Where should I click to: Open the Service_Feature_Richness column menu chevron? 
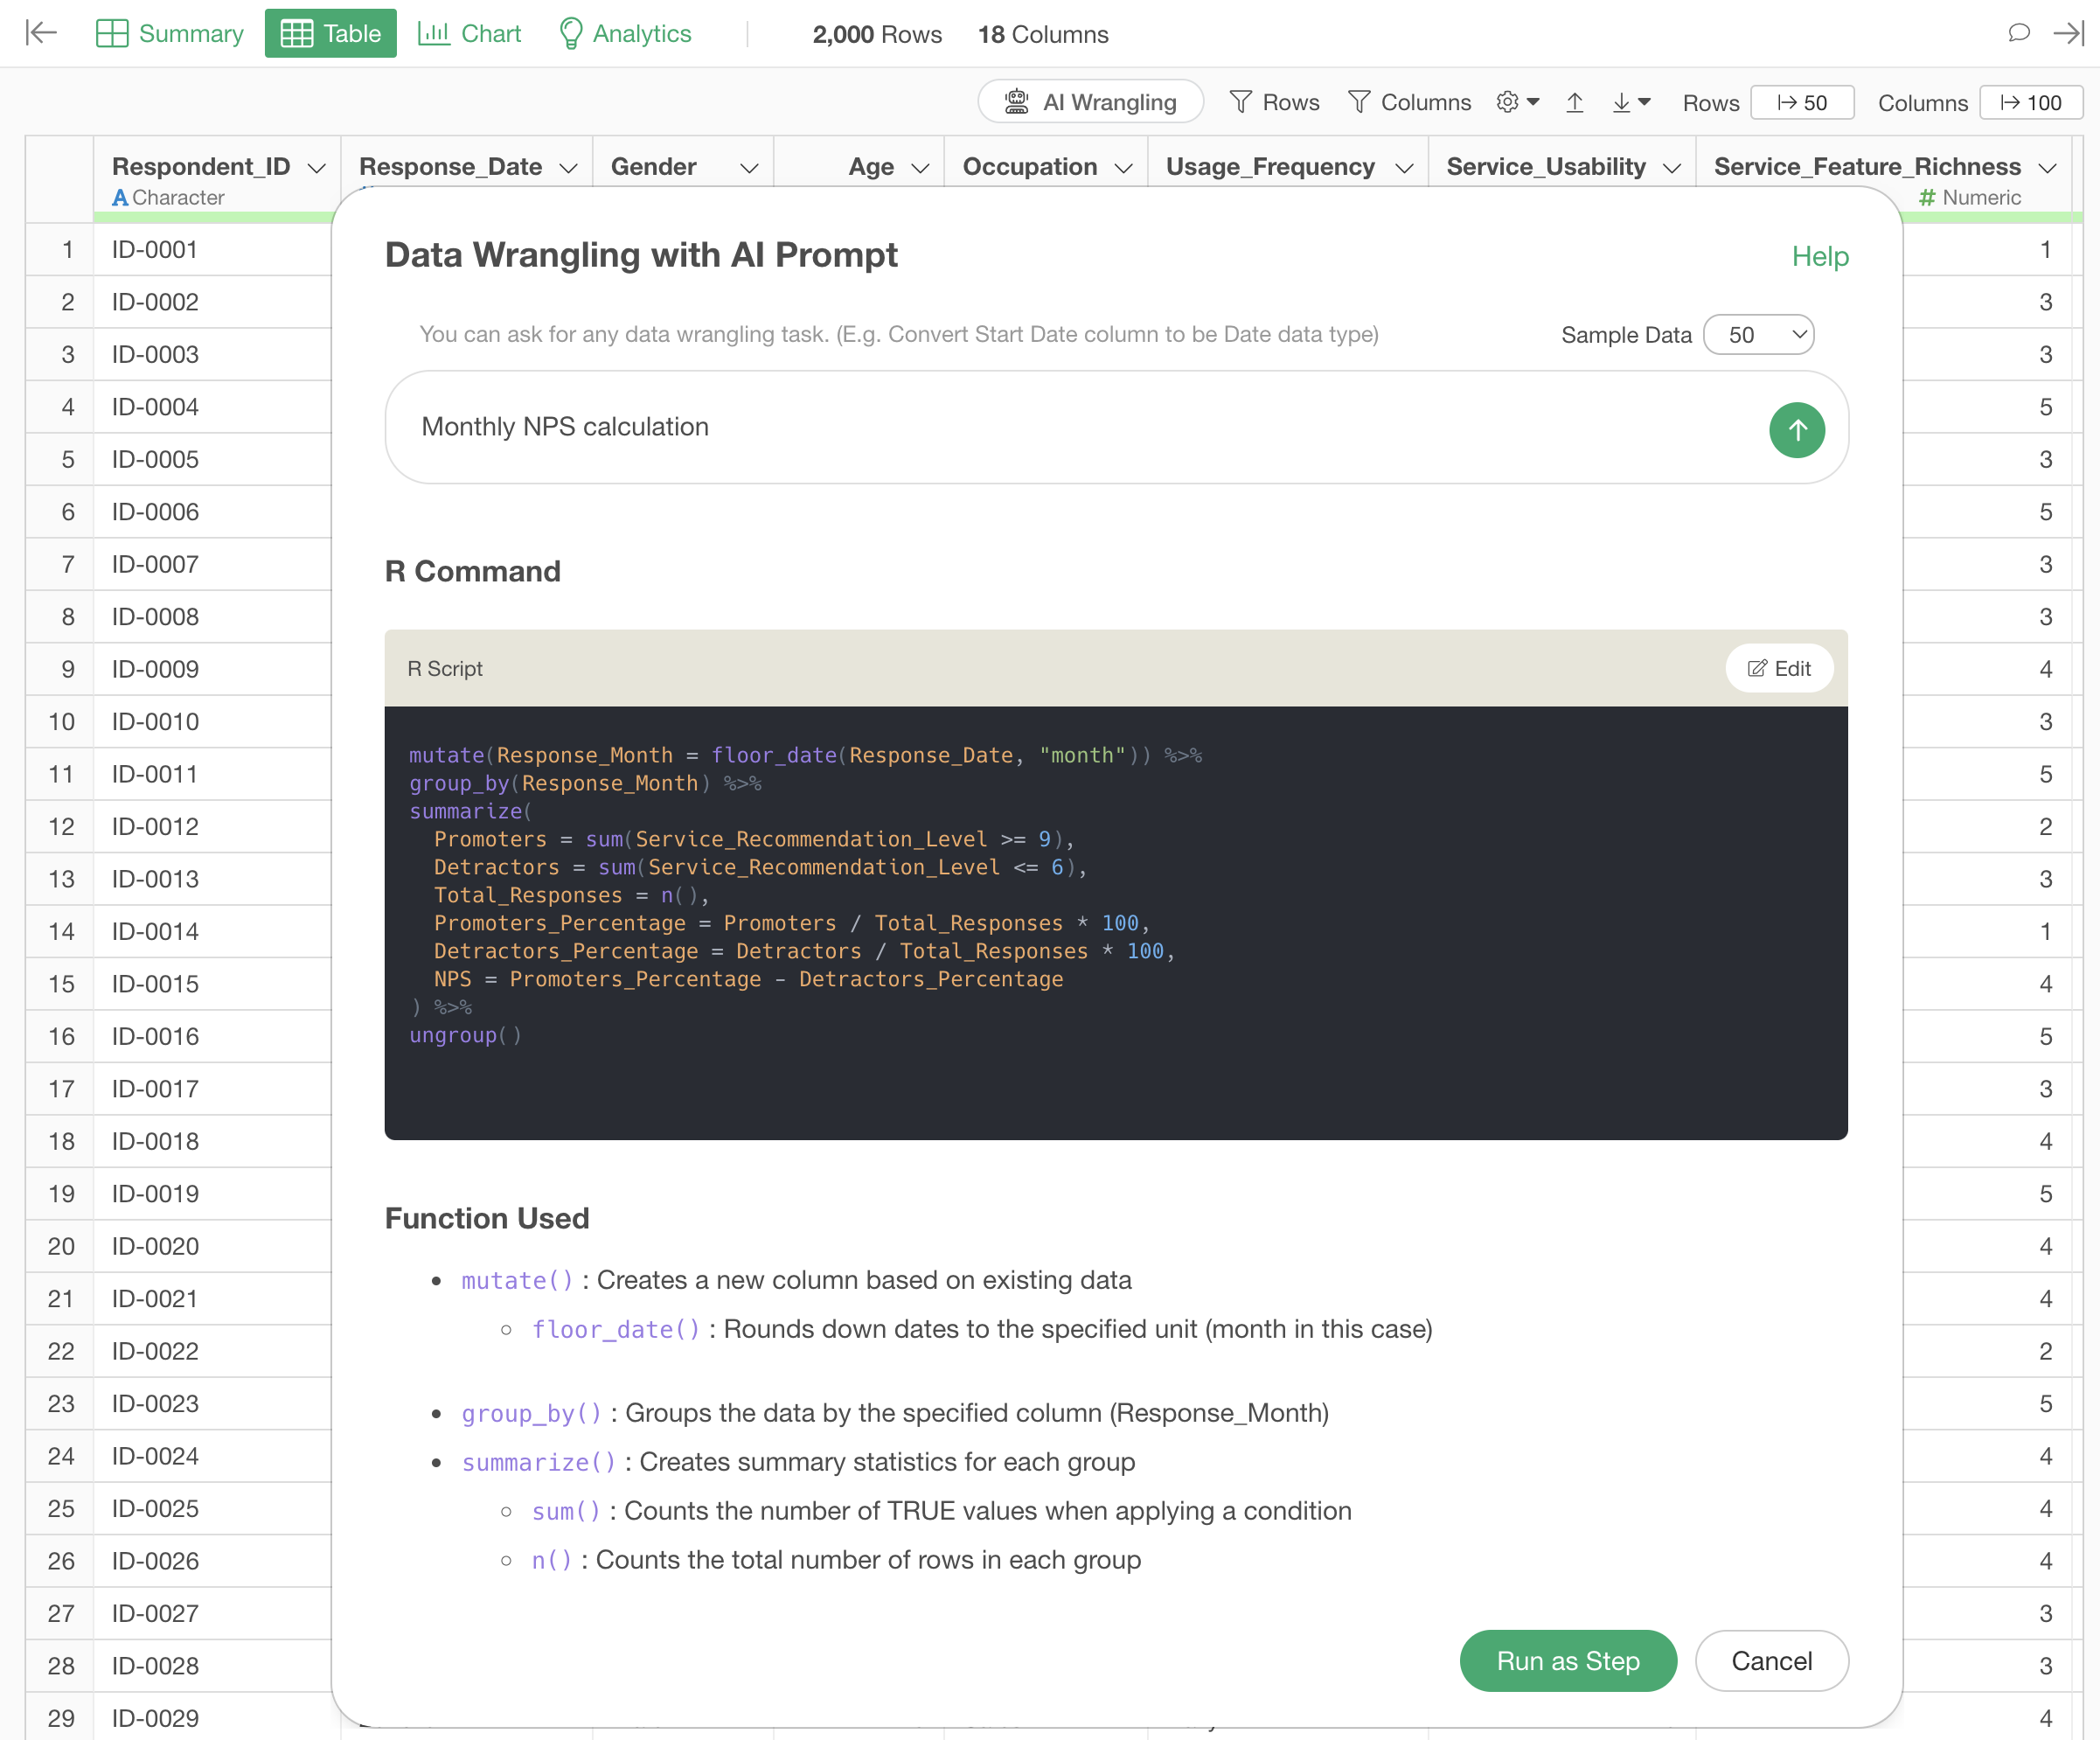point(2047,168)
